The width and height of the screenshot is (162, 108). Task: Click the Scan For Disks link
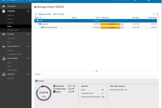(58, 14)
